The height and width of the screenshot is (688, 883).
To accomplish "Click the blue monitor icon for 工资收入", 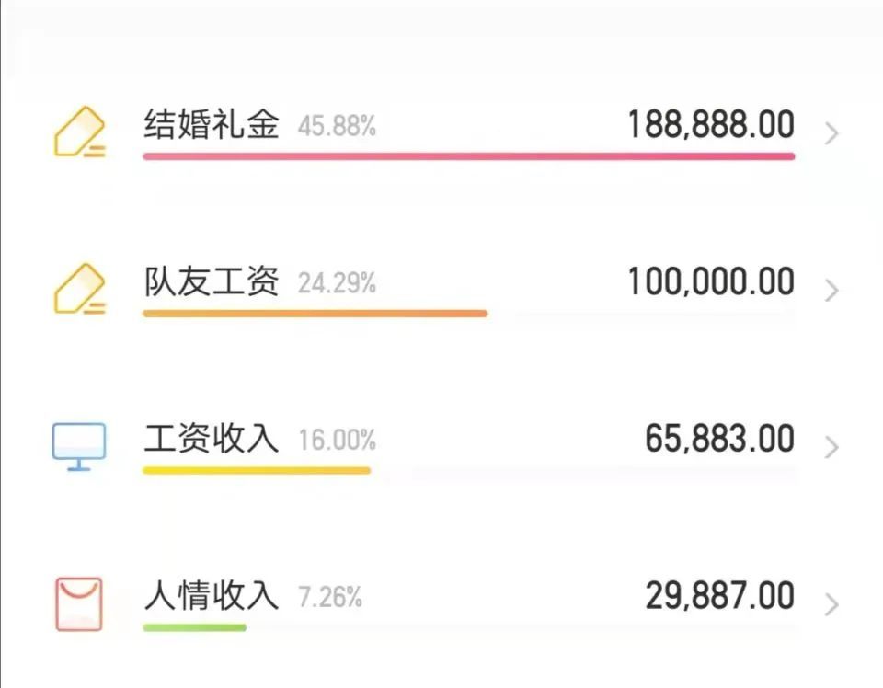I will click(x=79, y=446).
